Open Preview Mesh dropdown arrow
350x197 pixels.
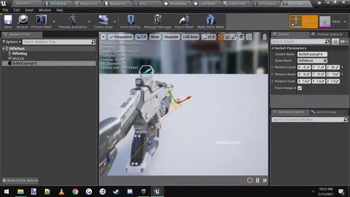(54, 22)
